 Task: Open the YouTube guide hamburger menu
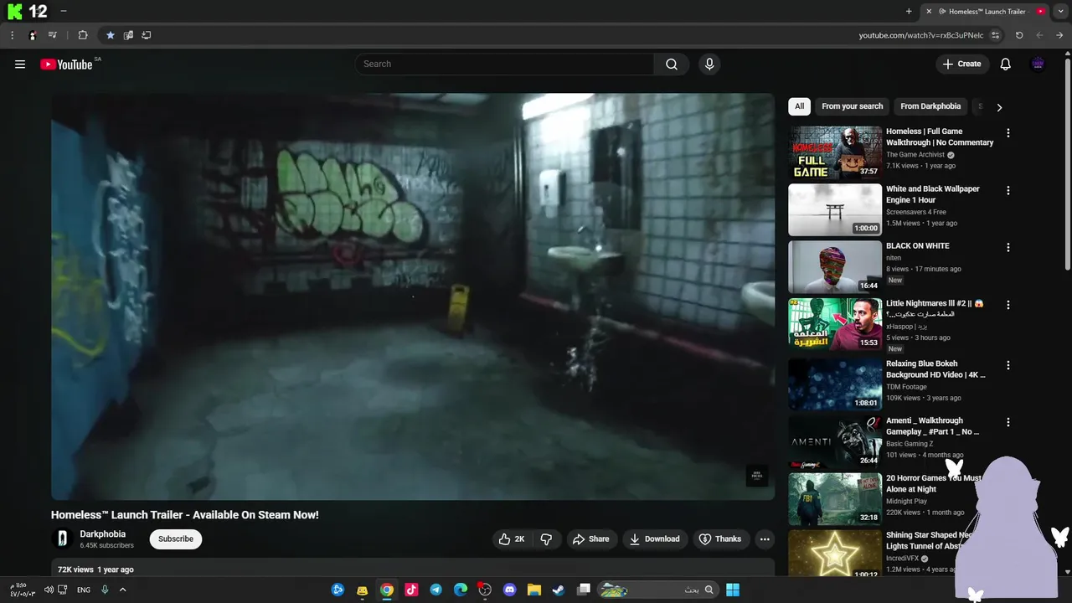[x=20, y=64]
